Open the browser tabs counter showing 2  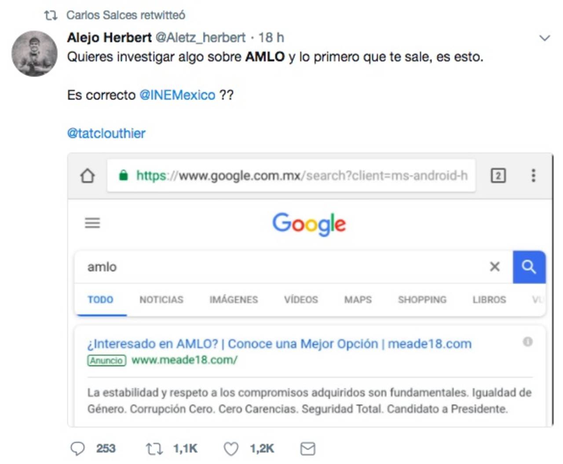pyautogui.click(x=498, y=175)
